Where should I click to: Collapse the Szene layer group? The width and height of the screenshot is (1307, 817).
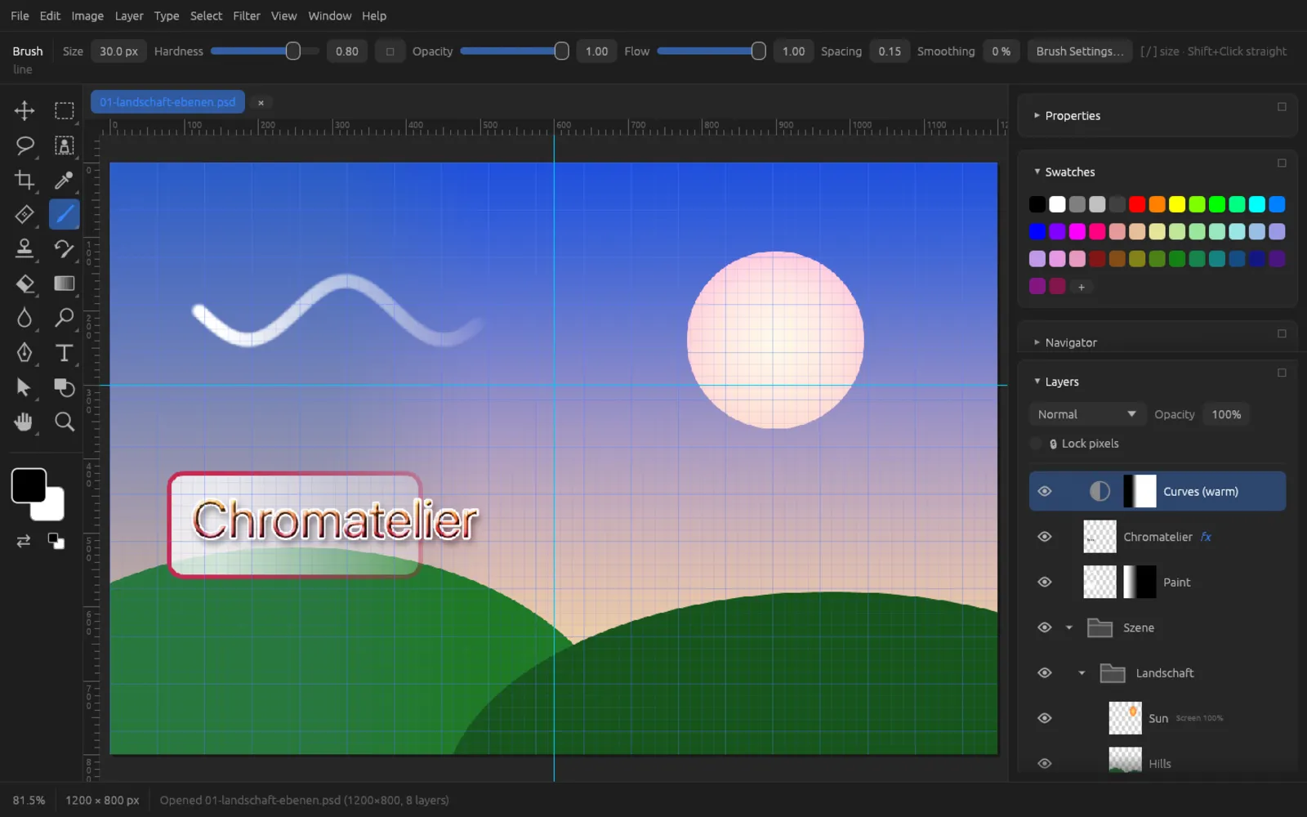(1068, 627)
